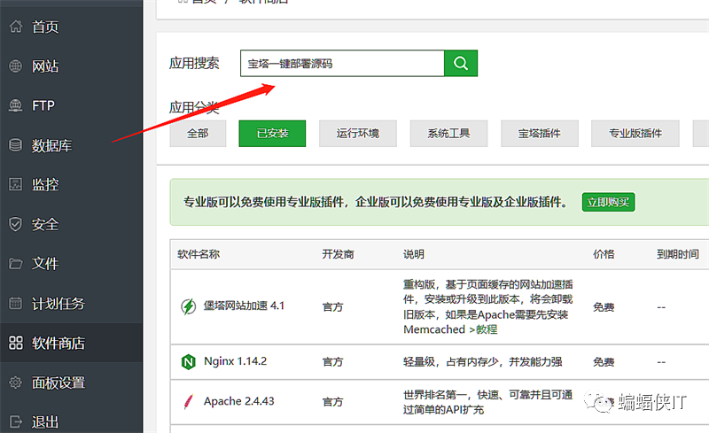
Task: Focus the 应用搜索 input field
Action: pyautogui.click(x=342, y=63)
